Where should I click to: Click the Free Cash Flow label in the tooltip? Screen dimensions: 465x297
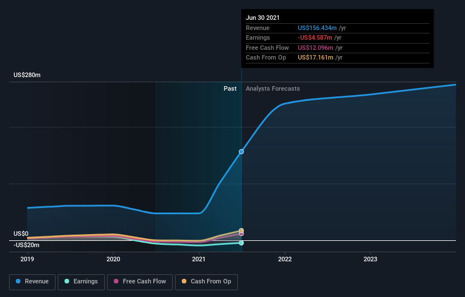(267, 48)
